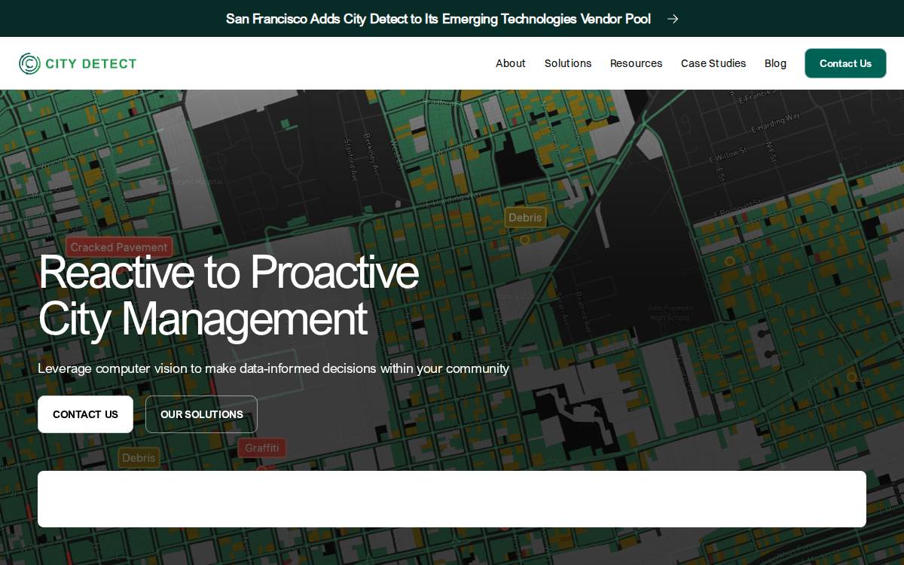Click the Reactive to Proactive City Management heading
This screenshot has width=904, height=565.
[228, 295]
